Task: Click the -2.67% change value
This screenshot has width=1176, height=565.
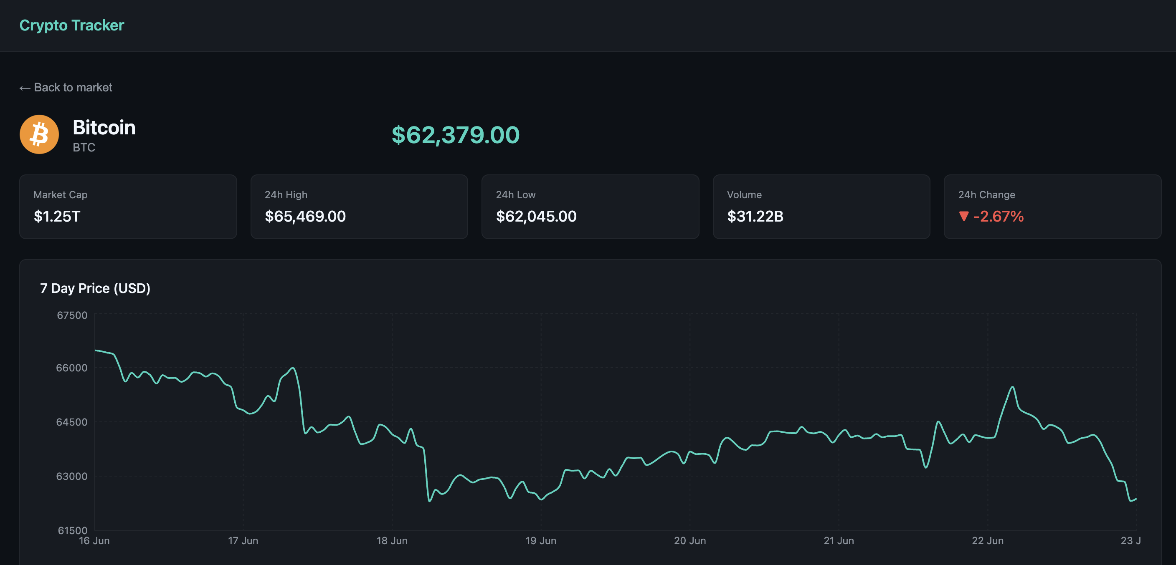Action: (999, 216)
